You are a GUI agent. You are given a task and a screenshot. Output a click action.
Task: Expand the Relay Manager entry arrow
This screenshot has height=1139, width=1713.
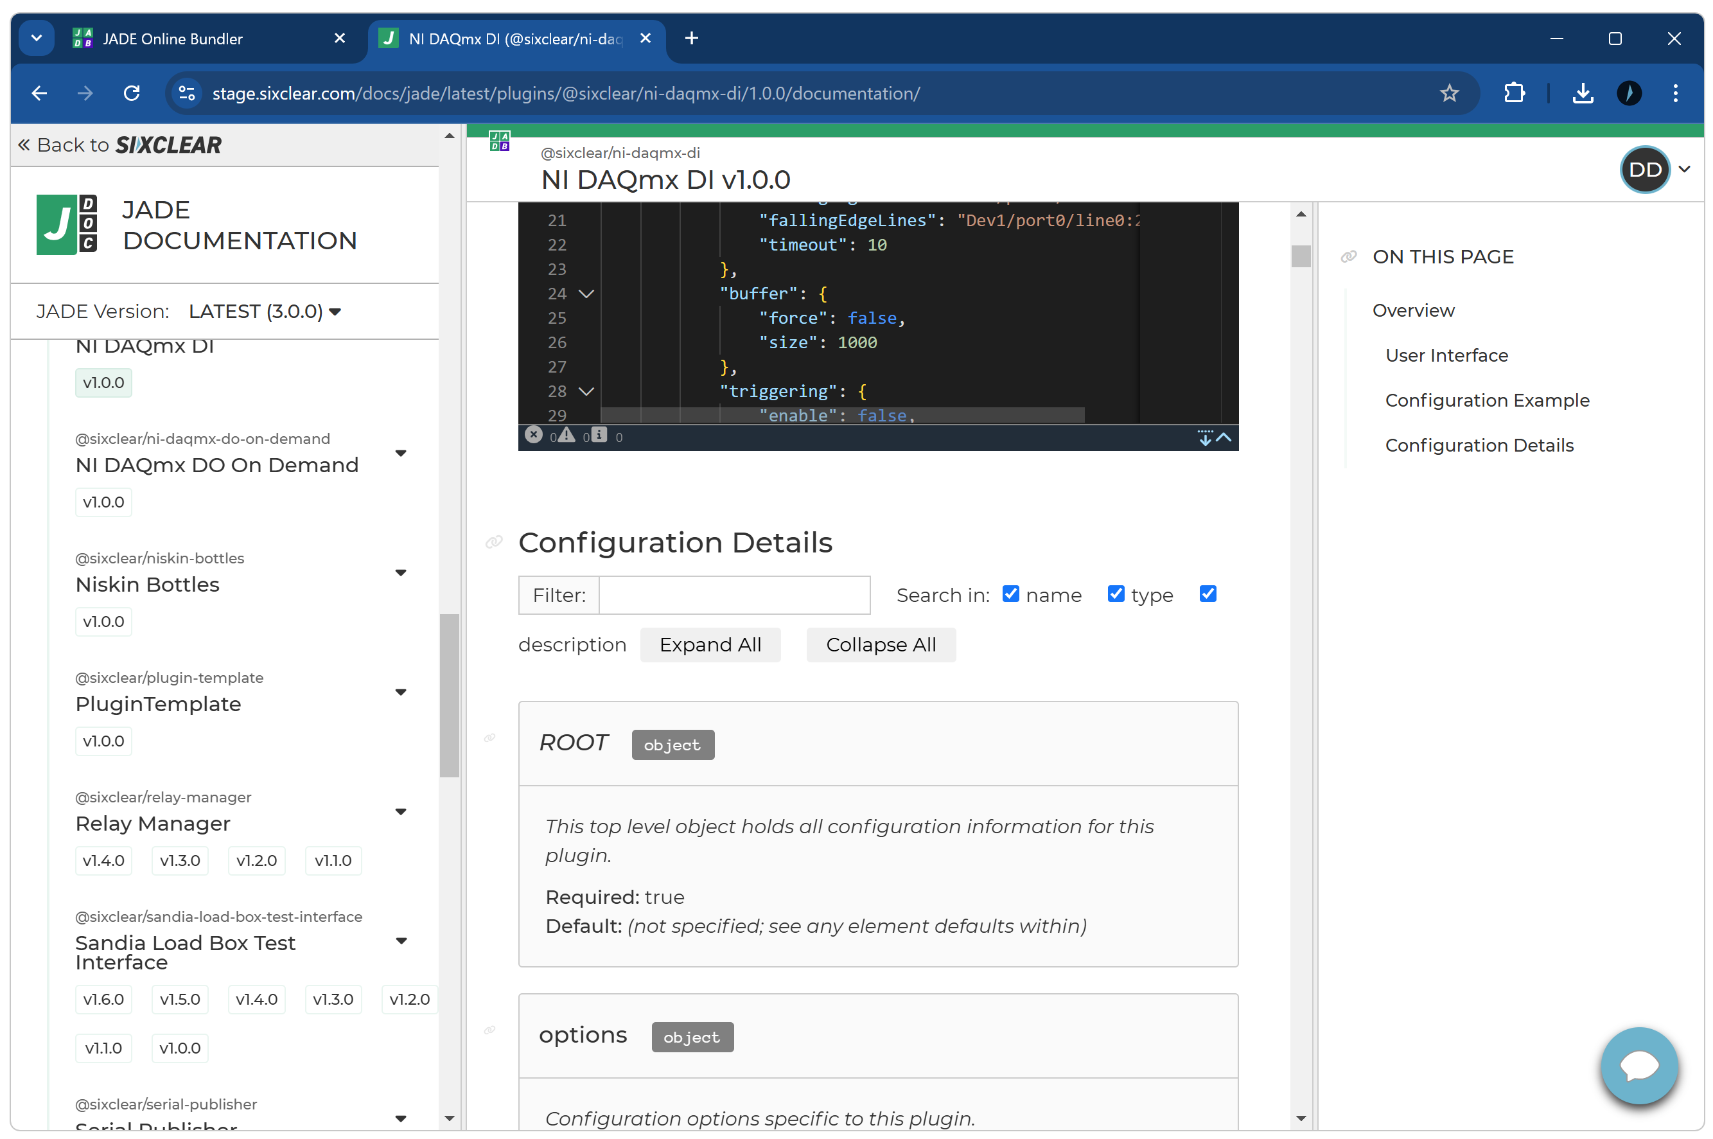coord(400,811)
